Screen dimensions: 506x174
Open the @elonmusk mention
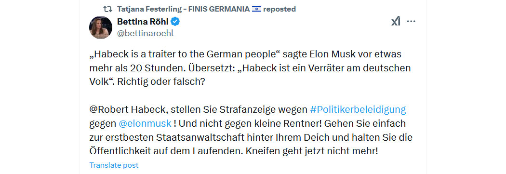(x=145, y=123)
